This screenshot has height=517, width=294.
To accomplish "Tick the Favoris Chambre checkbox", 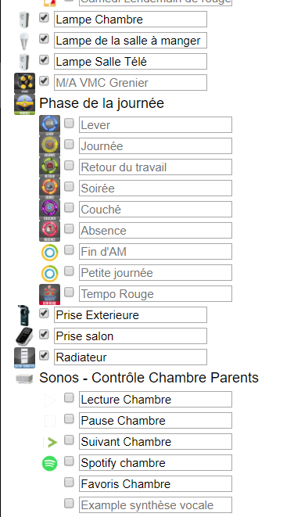I will [69, 482].
